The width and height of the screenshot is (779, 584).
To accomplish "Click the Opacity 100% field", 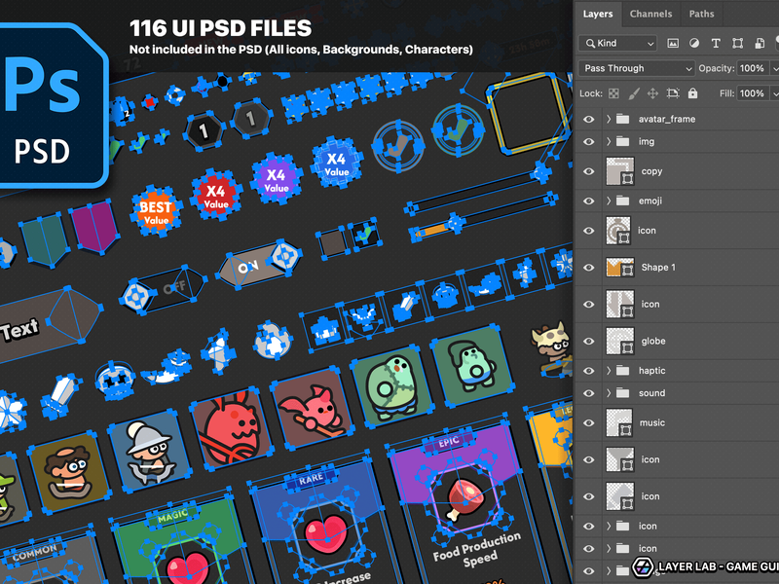I will pyautogui.click(x=753, y=68).
